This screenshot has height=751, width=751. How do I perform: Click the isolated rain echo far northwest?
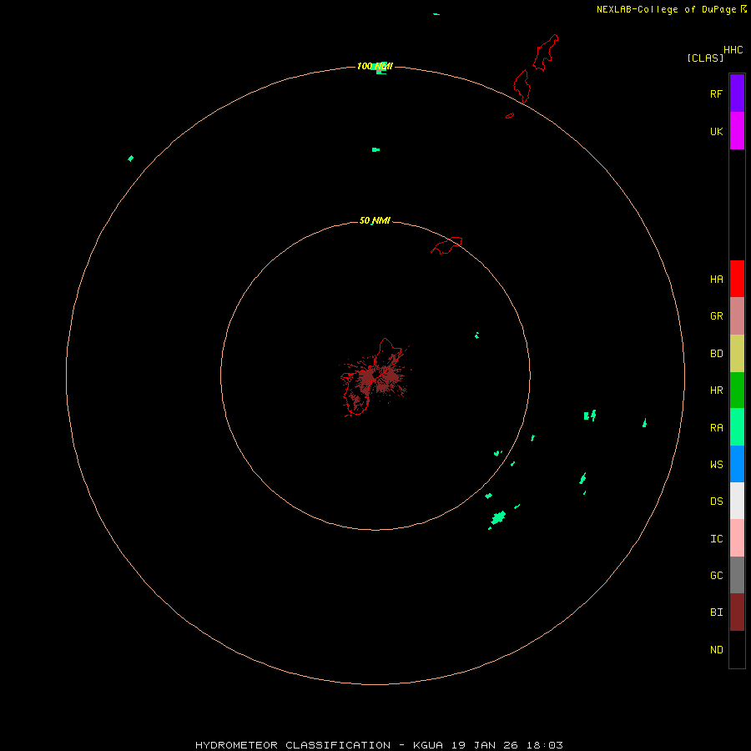131,159
